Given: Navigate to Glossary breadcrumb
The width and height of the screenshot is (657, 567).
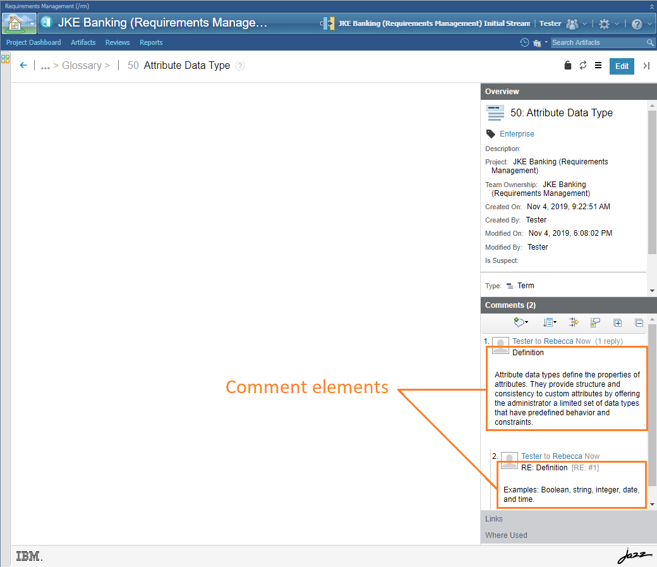Looking at the screenshot, I should (81, 66).
